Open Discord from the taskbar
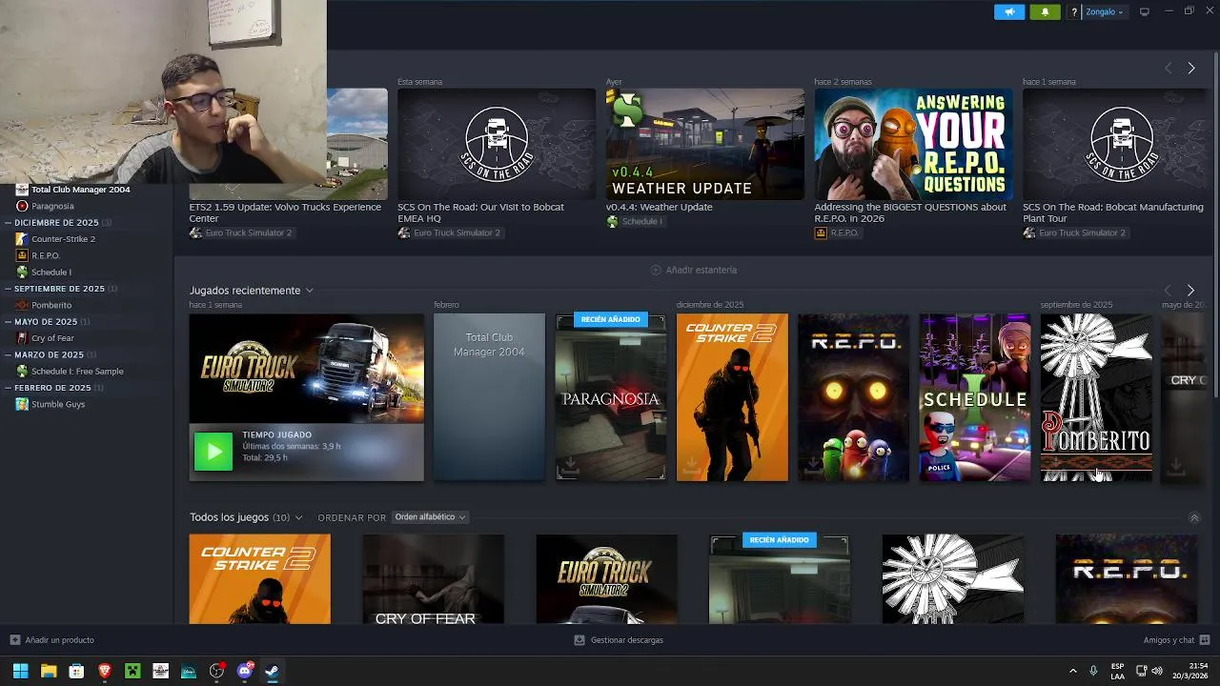The height and width of the screenshot is (686, 1220). pos(244,671)
